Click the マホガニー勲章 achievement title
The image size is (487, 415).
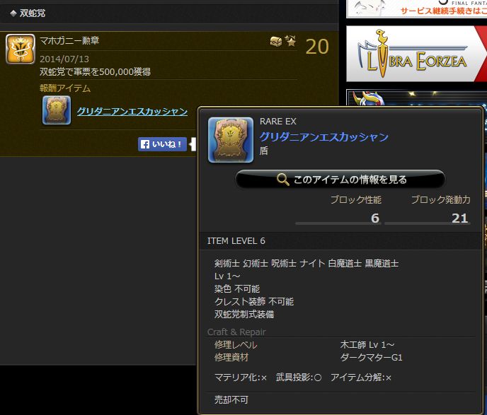click(69, 40)
